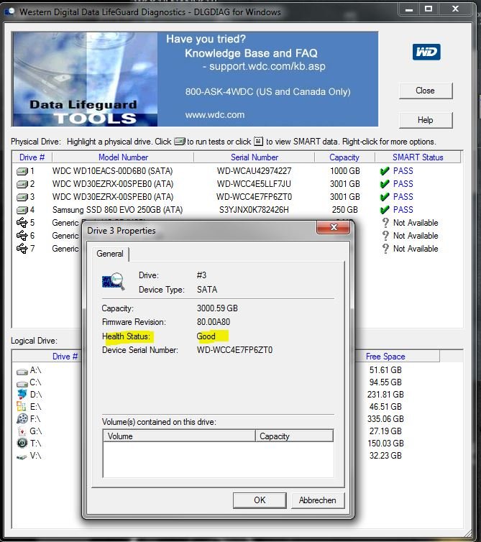481x542 pixels.
Task: Click green PASS checkmark for drive 4
Action: [385, 210]
